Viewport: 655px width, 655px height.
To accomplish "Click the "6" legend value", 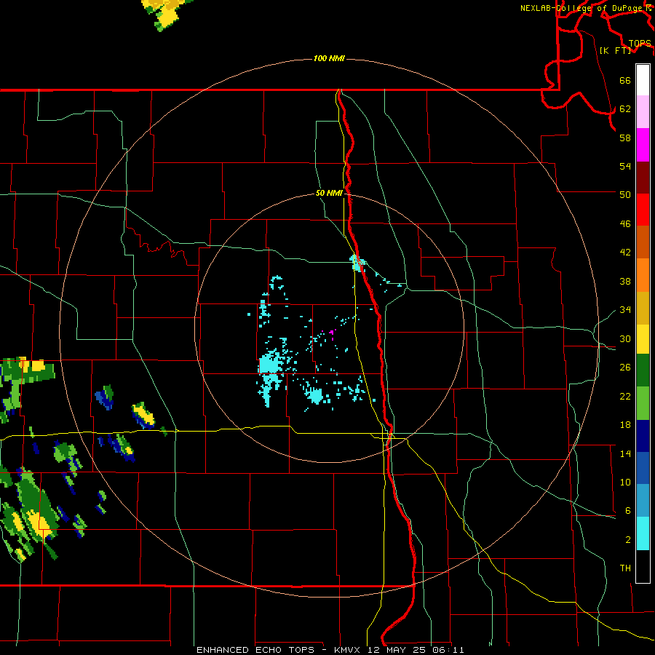I will tap(628, 510).
